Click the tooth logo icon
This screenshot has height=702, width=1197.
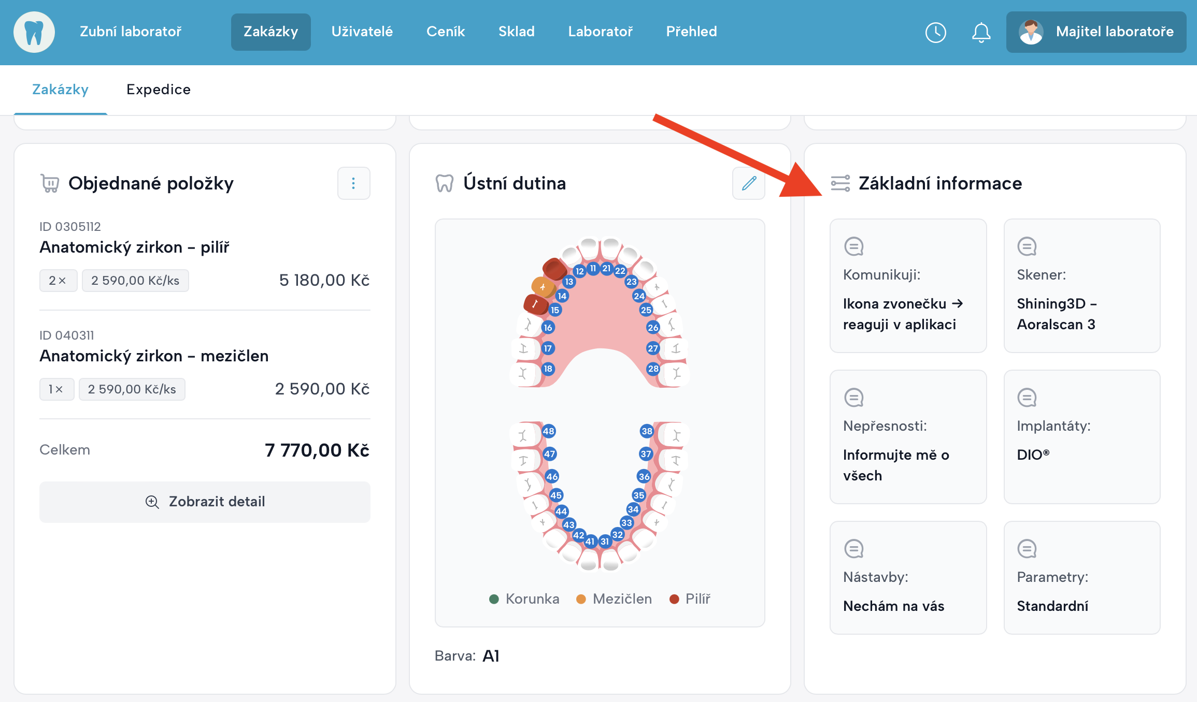pyautogui.click(x=34, y=32)
